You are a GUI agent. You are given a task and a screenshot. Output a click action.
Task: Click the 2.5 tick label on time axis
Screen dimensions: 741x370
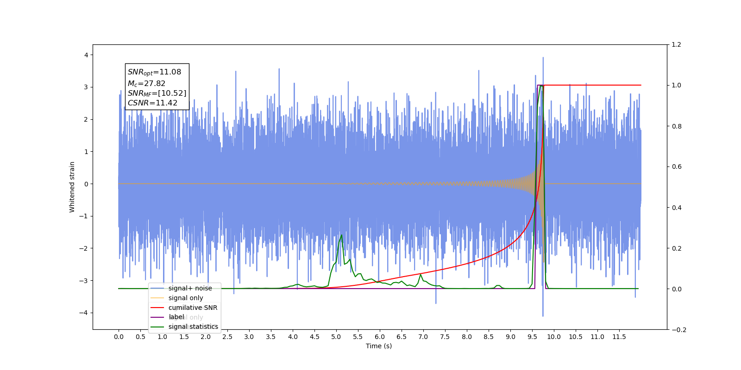tap(227, 337)
